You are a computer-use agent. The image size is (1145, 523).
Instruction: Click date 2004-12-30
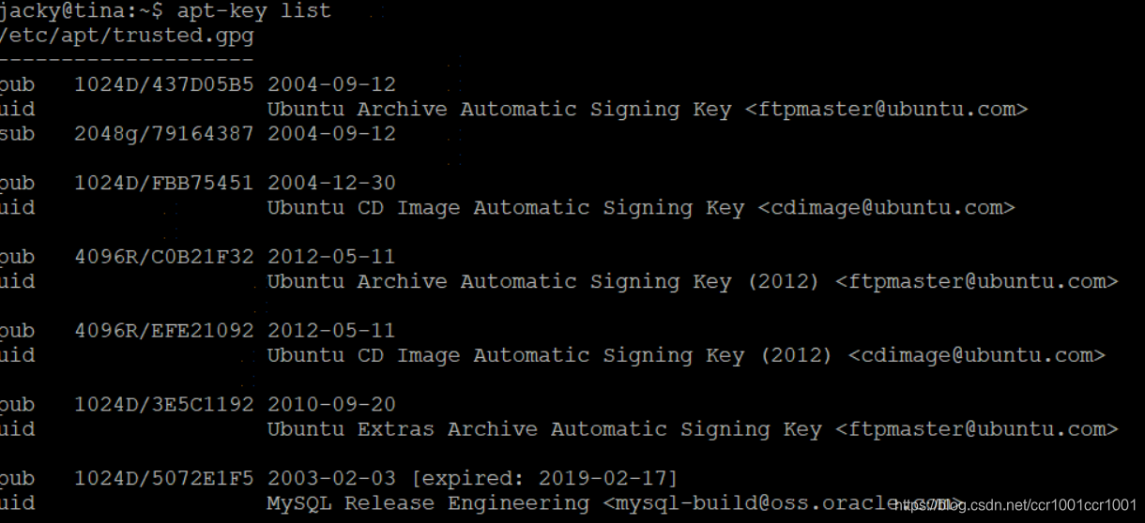(x=331, y=183)
